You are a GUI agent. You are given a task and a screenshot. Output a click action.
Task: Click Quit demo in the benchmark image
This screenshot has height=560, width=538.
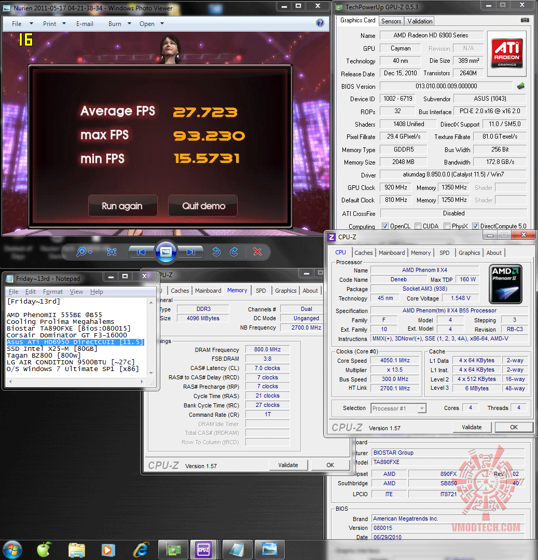click(203, 206)
